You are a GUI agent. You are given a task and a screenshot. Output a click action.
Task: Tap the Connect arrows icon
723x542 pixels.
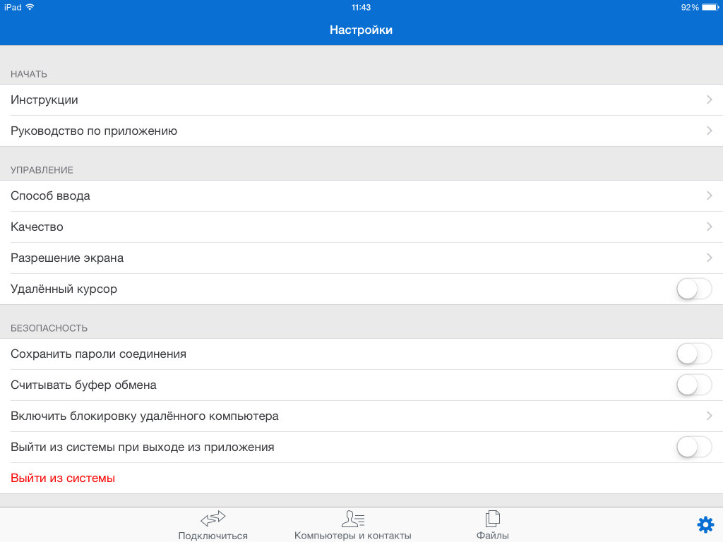(213, 519)
